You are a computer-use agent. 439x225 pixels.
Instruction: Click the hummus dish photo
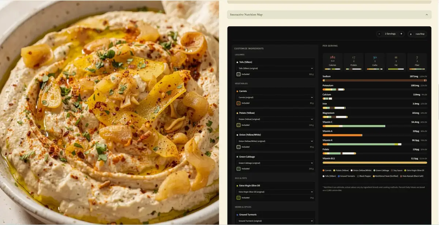(x=109, y=112)
